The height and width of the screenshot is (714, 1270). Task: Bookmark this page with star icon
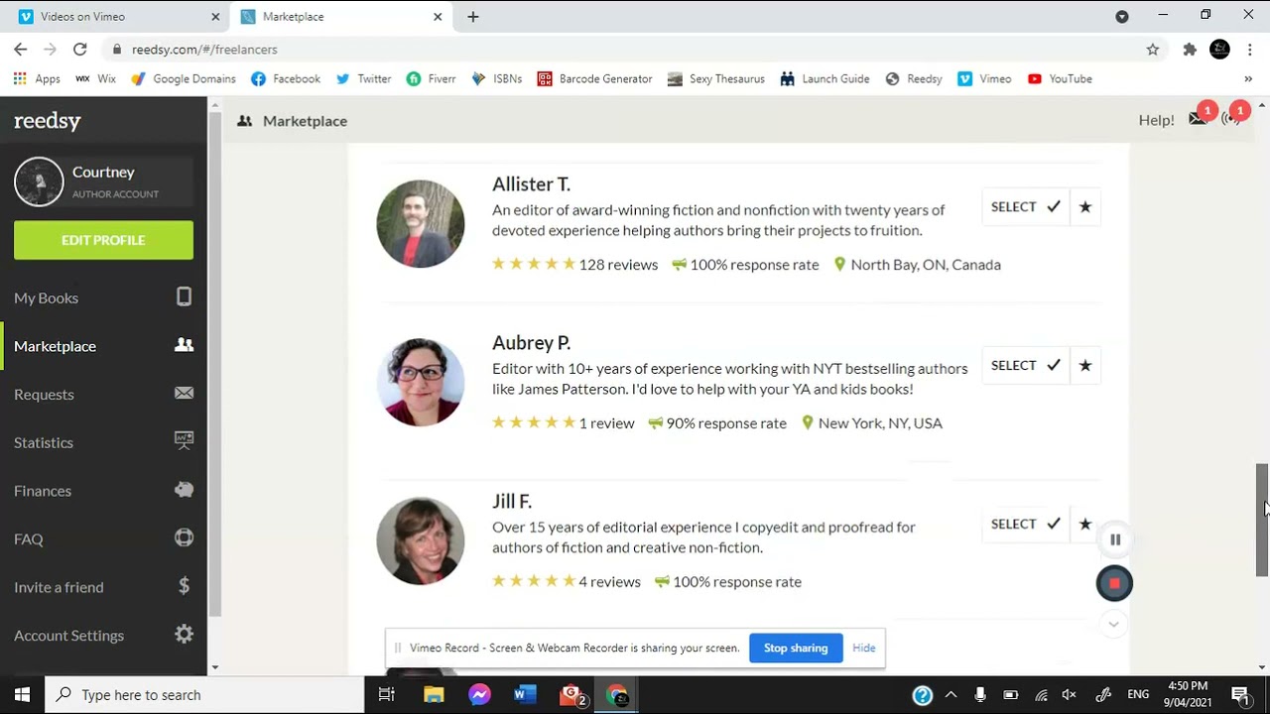1153,50
